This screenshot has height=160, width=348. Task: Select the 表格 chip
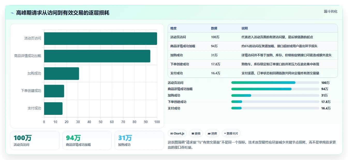tap(196, 133)
